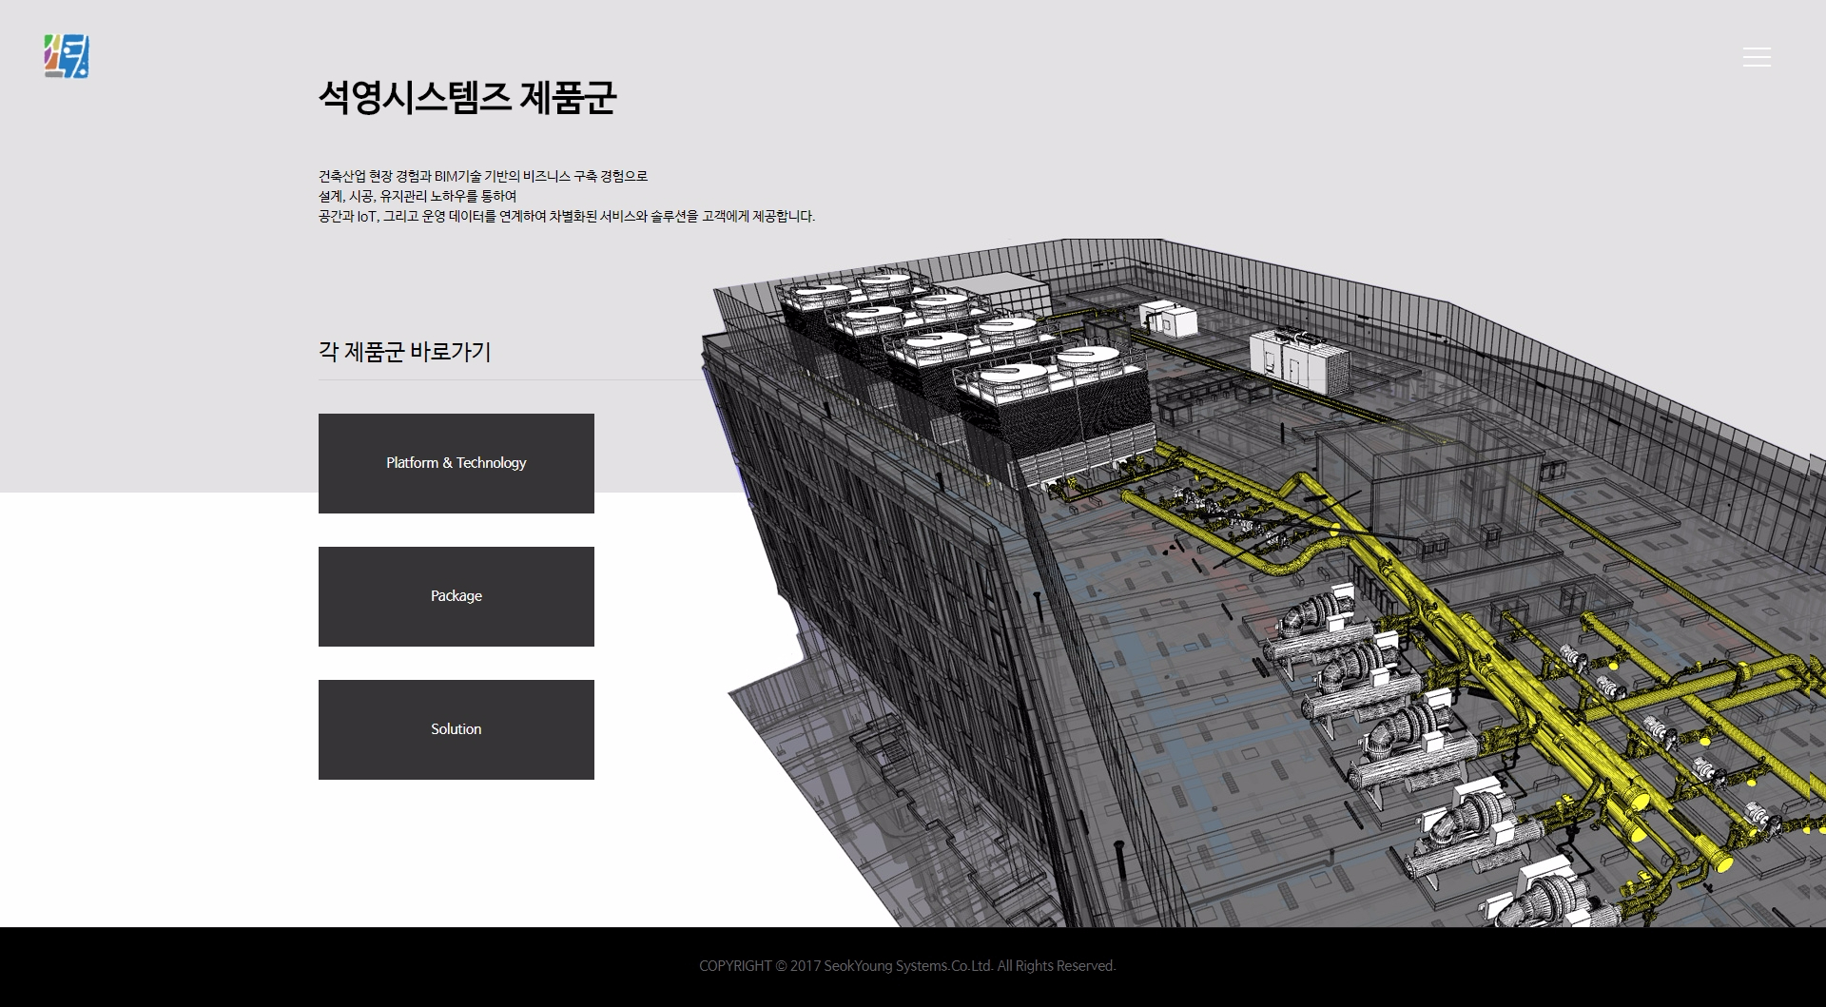This screenshot has height=1007, width=1826.
Task: Select the heading 석영시스템즈 제품군
Action: [468, 97]
